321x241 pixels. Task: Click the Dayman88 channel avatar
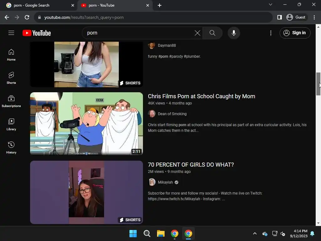(x=152, y=46)
